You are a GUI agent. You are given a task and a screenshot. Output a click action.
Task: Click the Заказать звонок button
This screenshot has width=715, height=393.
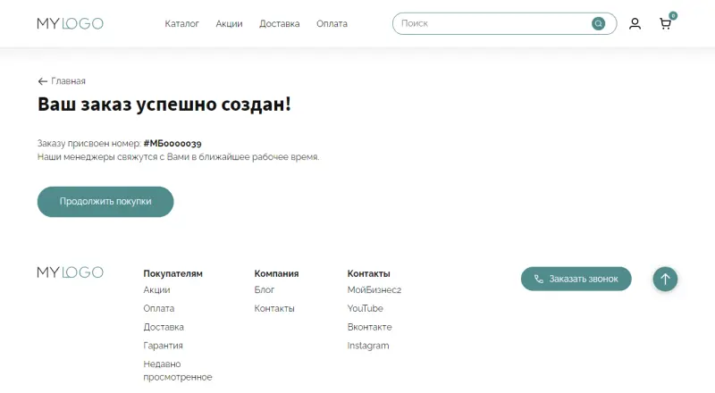[x=576, y=279]
